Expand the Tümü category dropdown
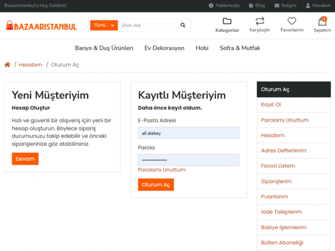Image resolution: width=335 pixels, height=251 pixels. (104, 25)
